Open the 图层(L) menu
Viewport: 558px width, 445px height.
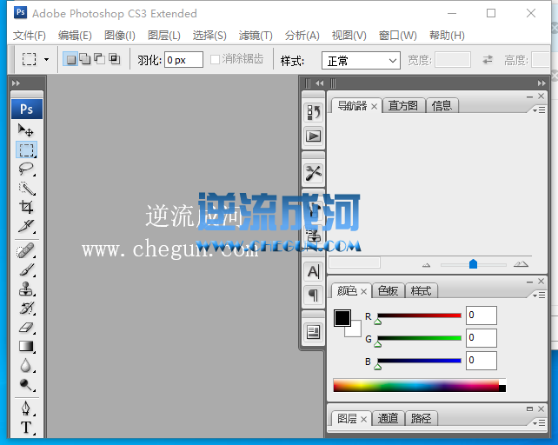click(x=164, y=36)
